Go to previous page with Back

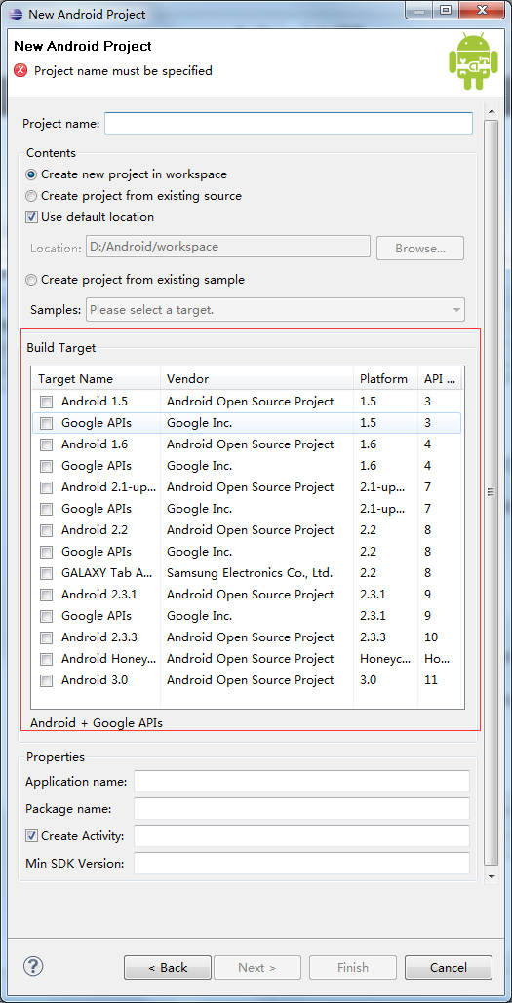(168, 967)
